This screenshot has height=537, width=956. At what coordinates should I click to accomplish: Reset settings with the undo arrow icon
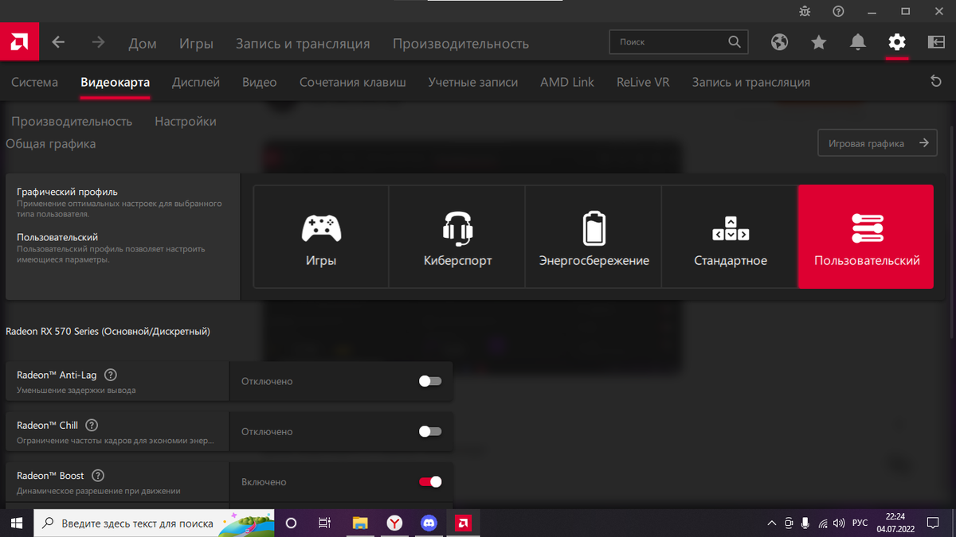(x=936, y=81)
